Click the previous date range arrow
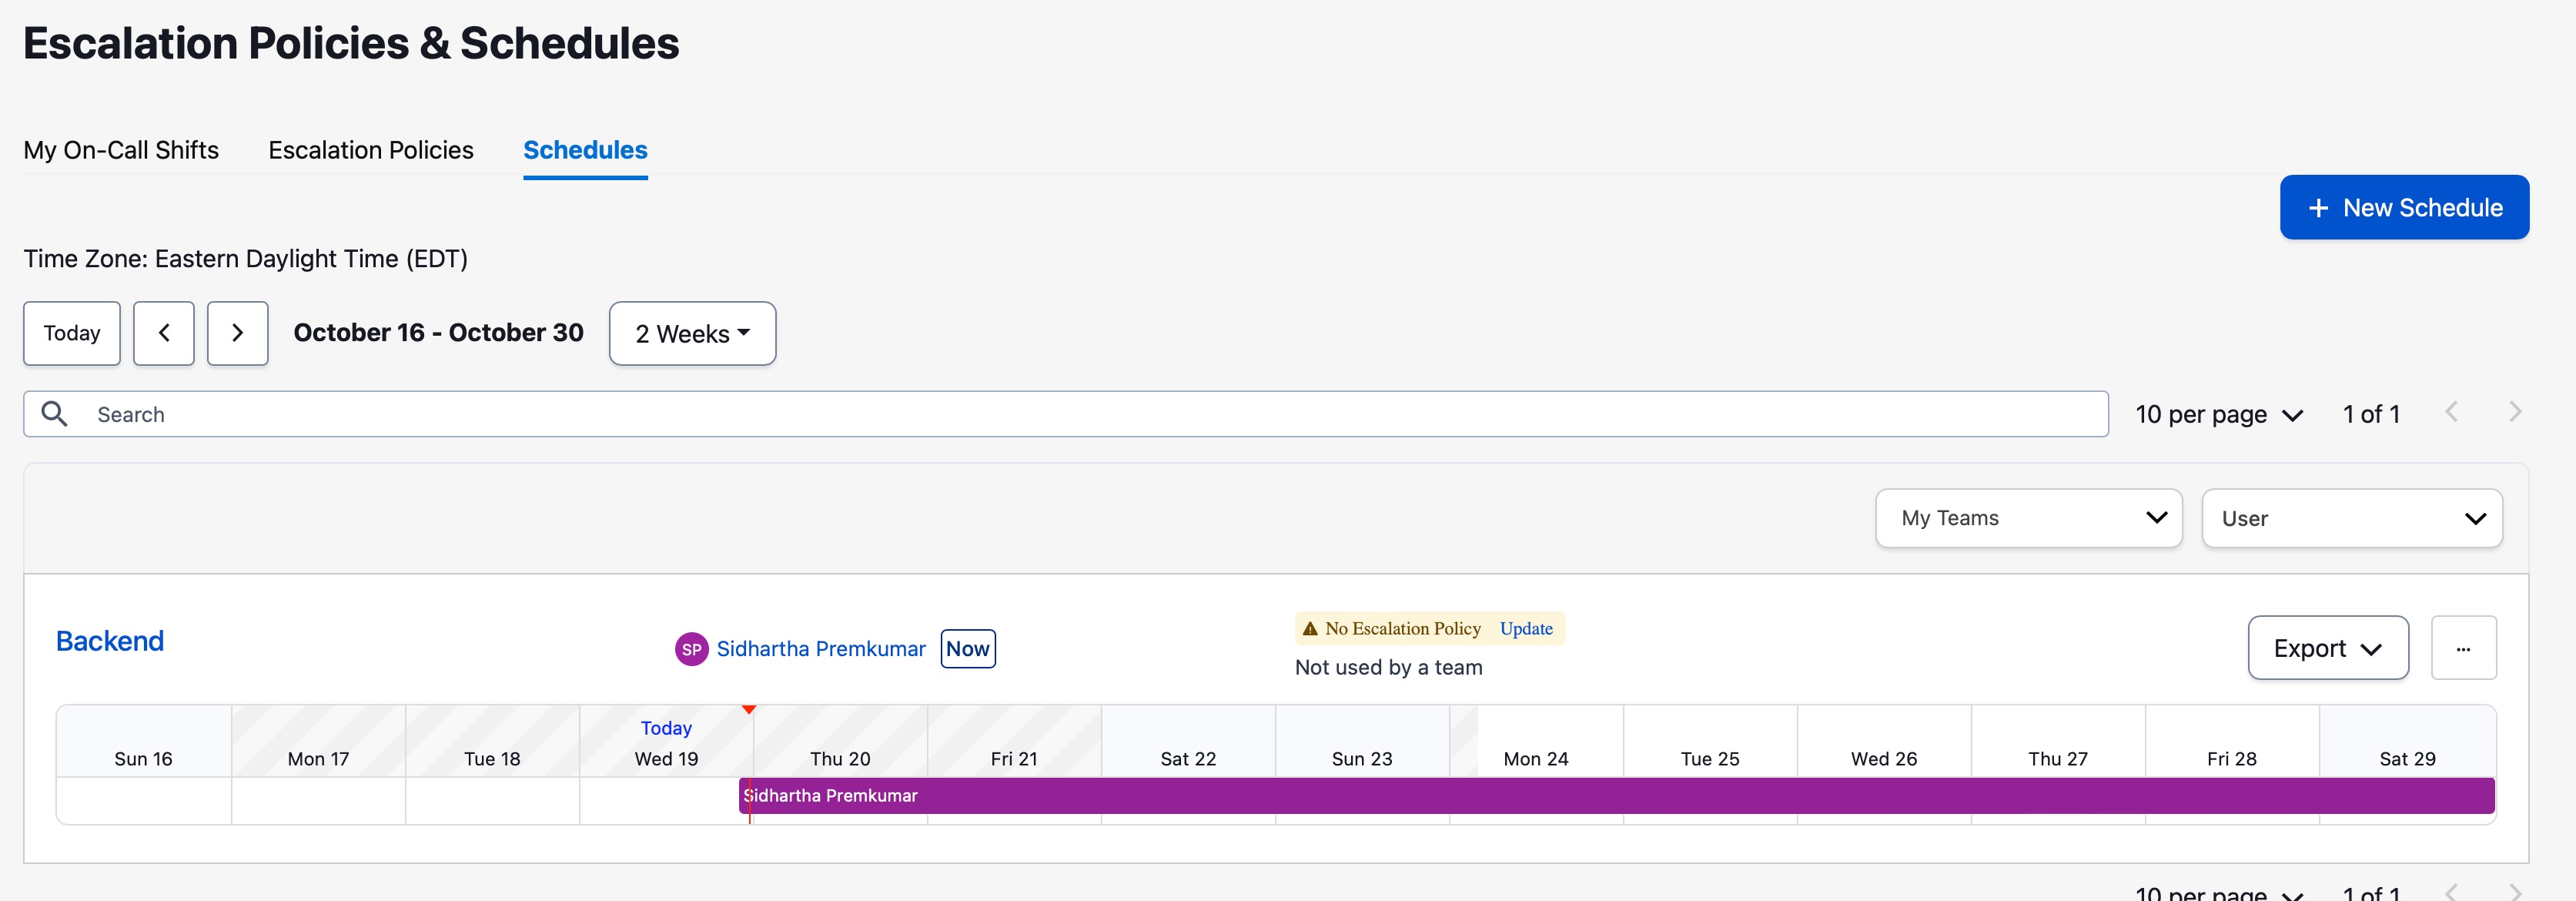 163,333
